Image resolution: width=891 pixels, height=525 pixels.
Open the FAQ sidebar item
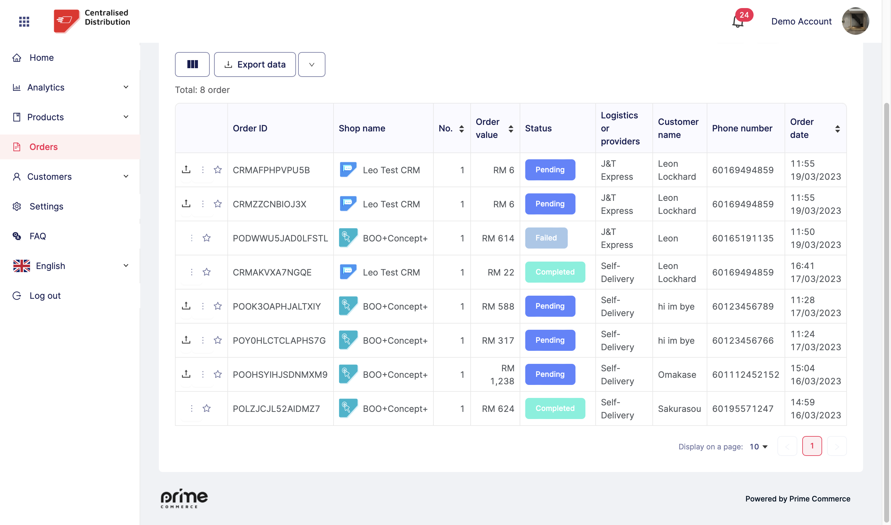click(x=38, y=236)
